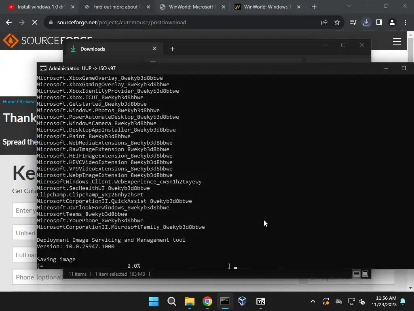Open a new Chrome tab

314,7
